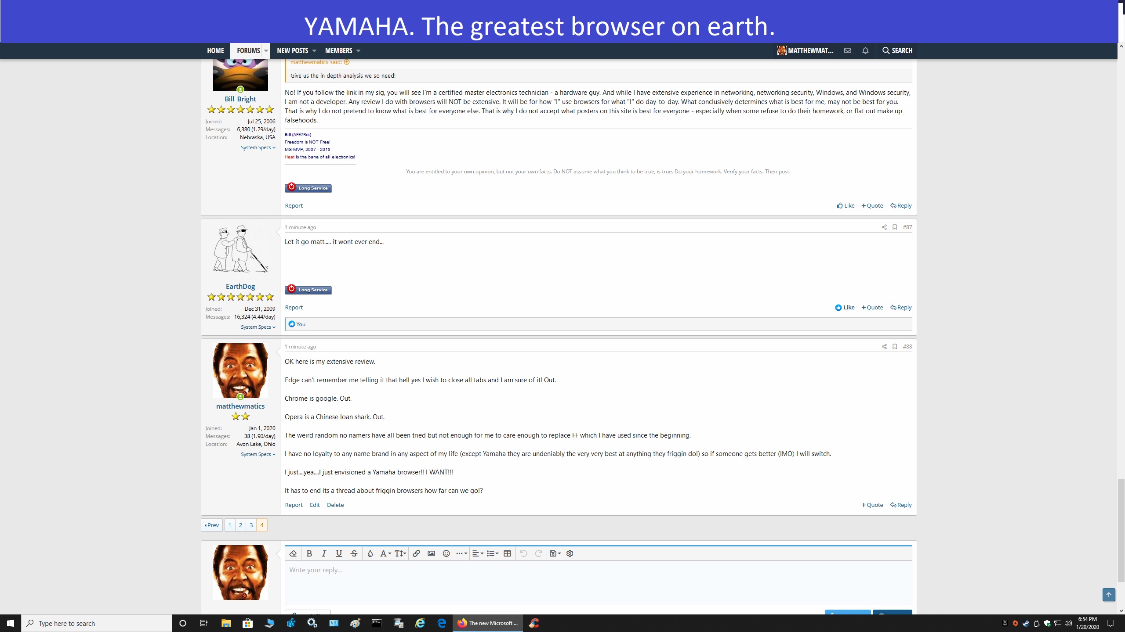Open the font family dropdown

(385, 553)
